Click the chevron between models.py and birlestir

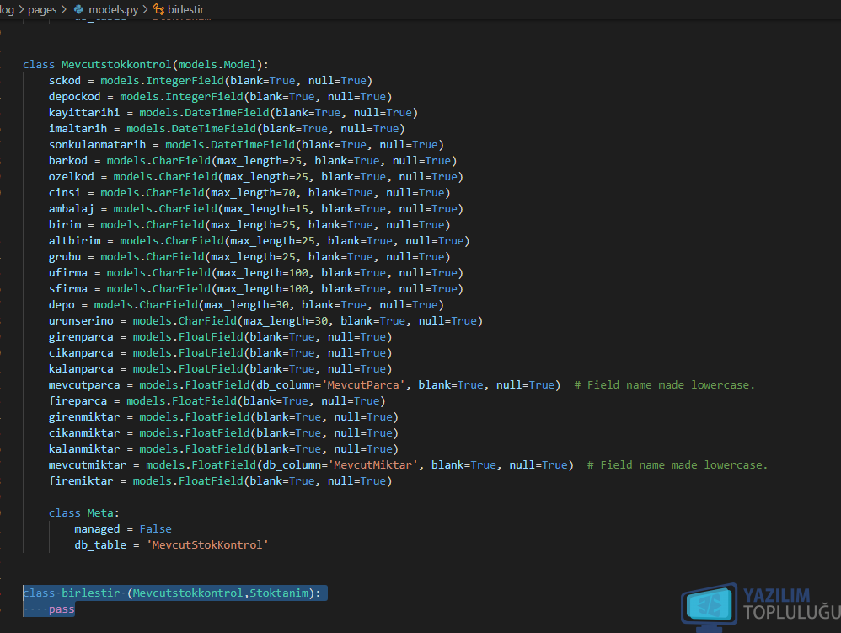point(145,9)
